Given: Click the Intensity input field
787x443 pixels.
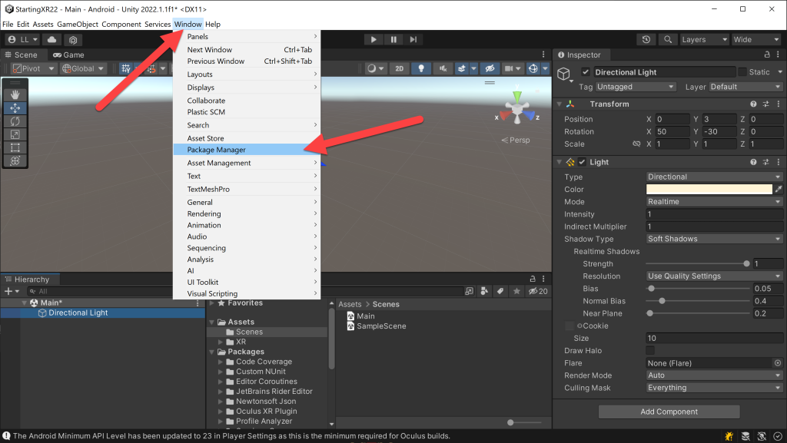Looking at the screenshot, I should click(x=714, y=214).
